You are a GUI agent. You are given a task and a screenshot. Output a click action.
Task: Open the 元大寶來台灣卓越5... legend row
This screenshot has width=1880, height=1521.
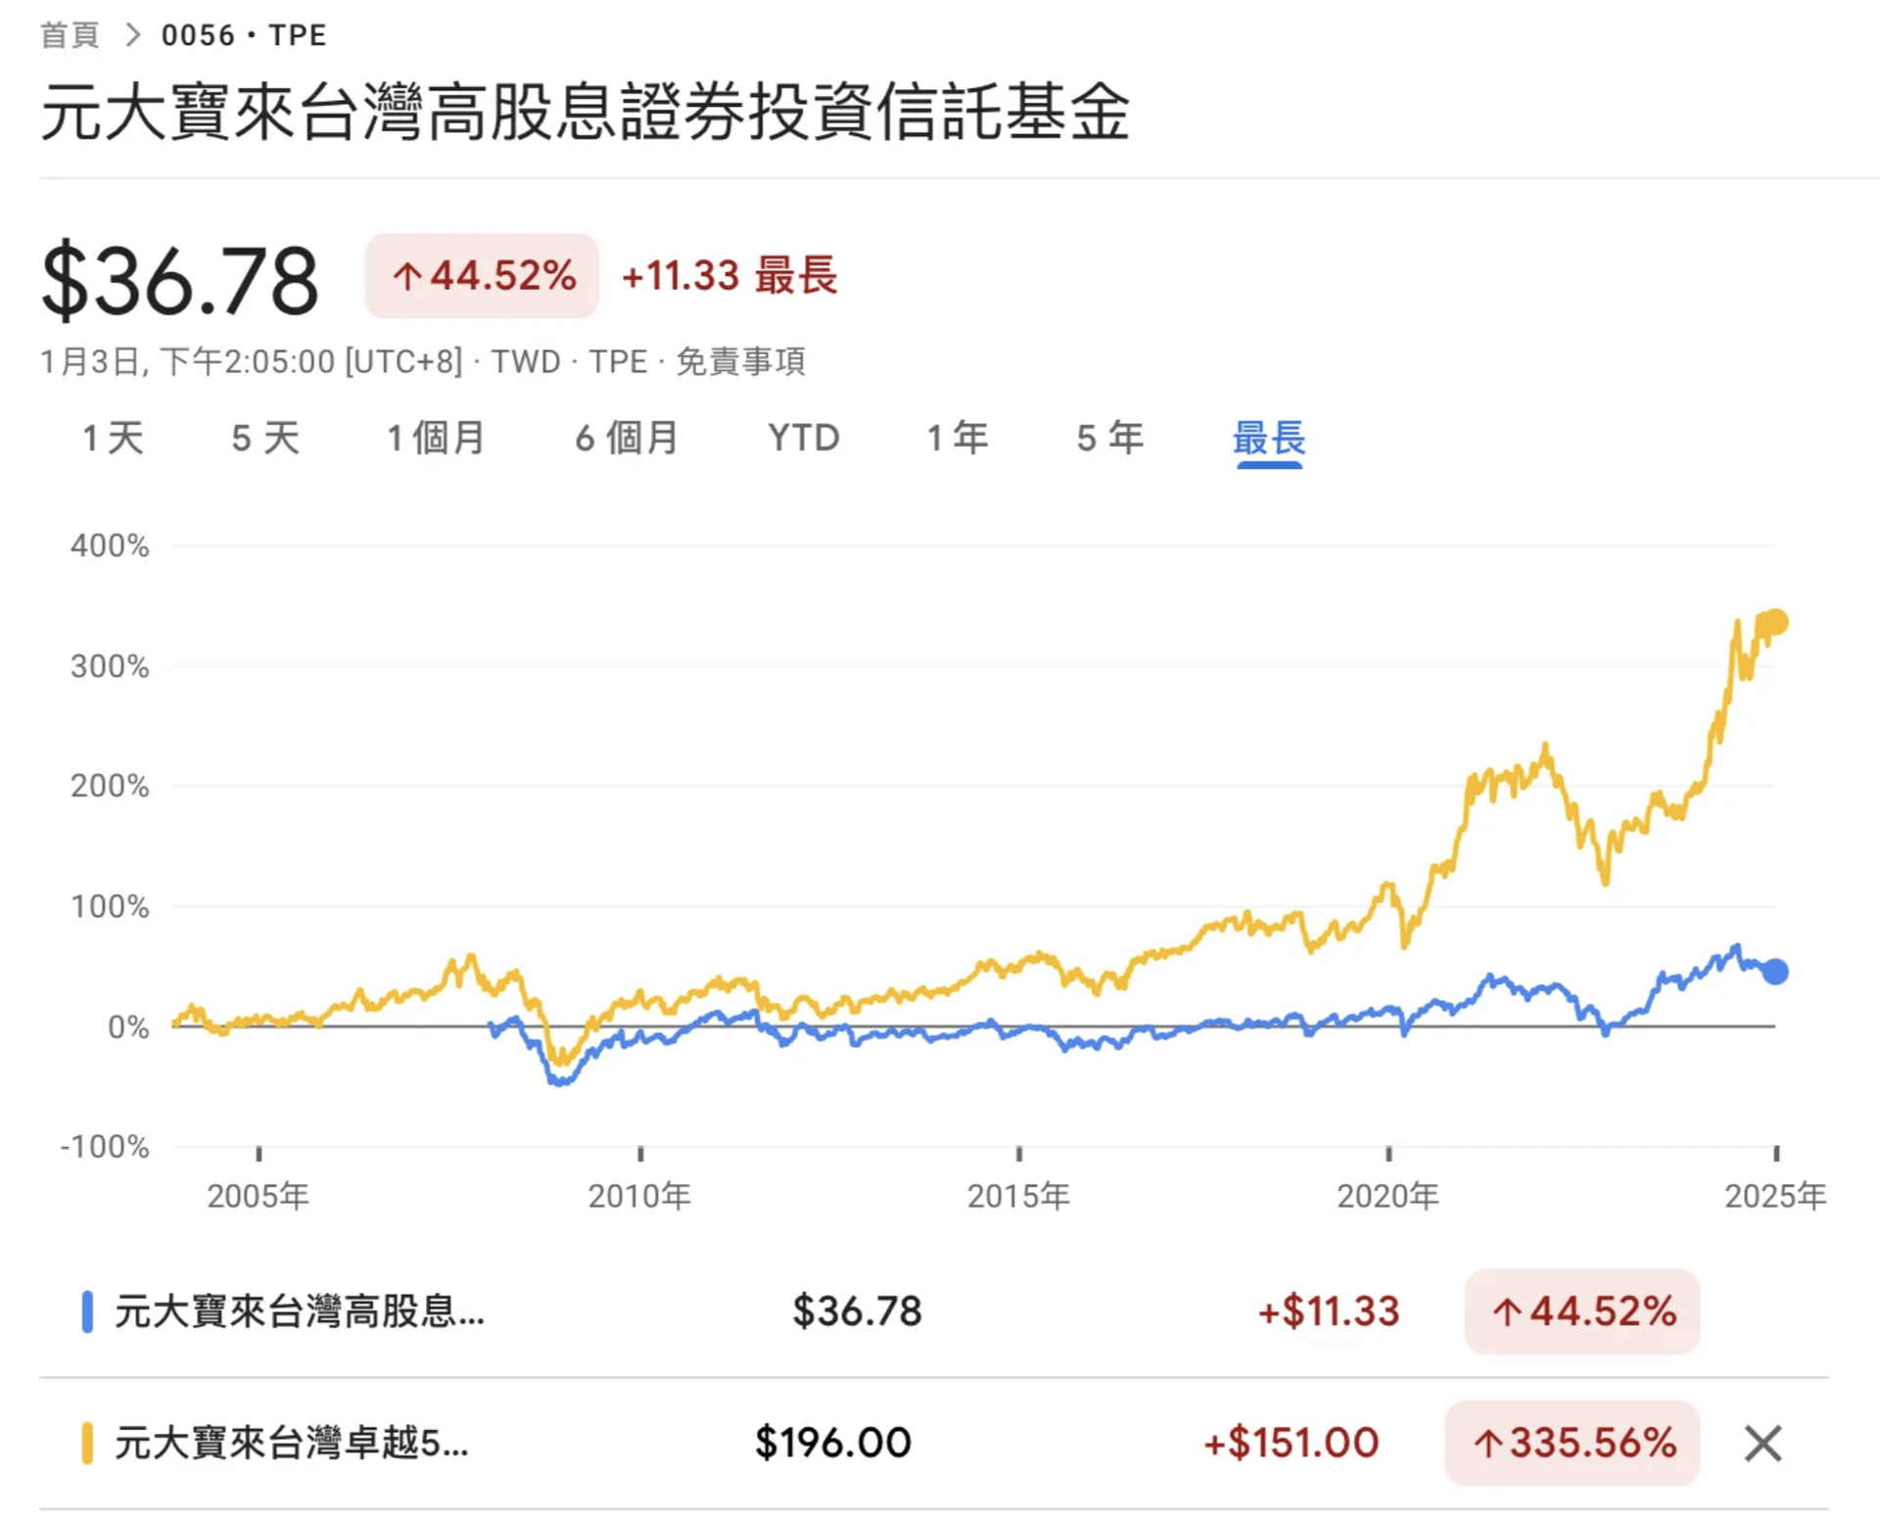(292, 1443)
